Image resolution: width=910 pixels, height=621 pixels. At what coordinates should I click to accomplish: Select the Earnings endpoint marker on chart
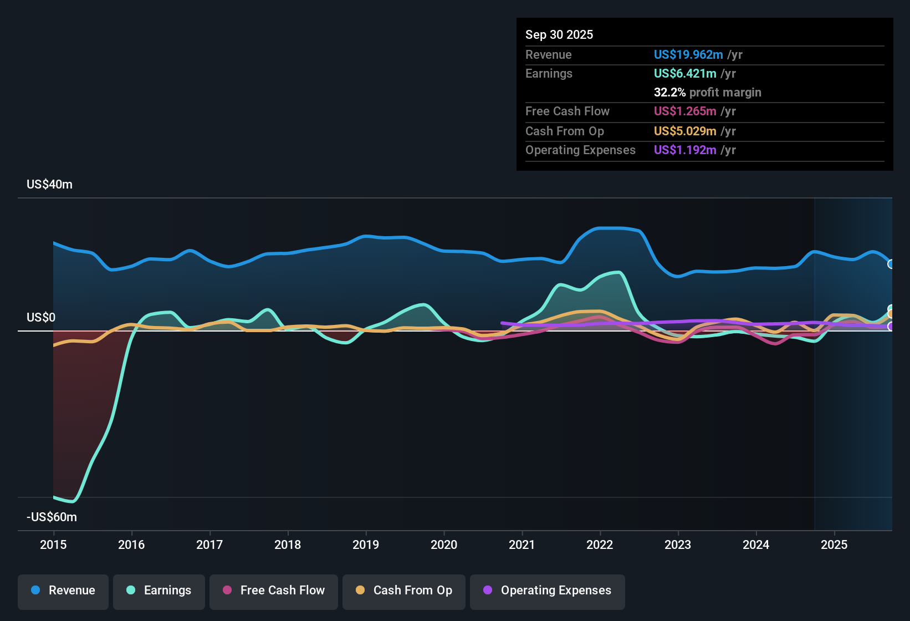pyautogui.click(x=891, y=308)
